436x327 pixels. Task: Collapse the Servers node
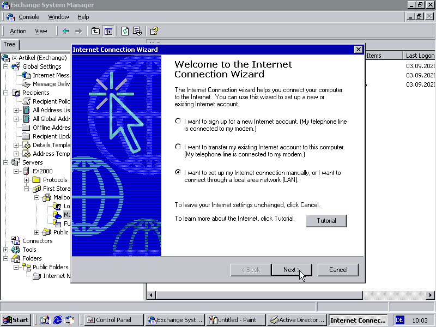[5, 162]
